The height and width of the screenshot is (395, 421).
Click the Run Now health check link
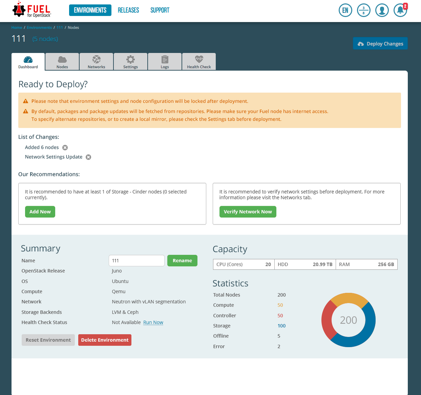pos(153,322)
